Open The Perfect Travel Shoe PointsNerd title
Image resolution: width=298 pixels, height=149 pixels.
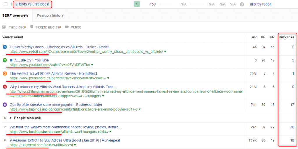click(53, 74)
